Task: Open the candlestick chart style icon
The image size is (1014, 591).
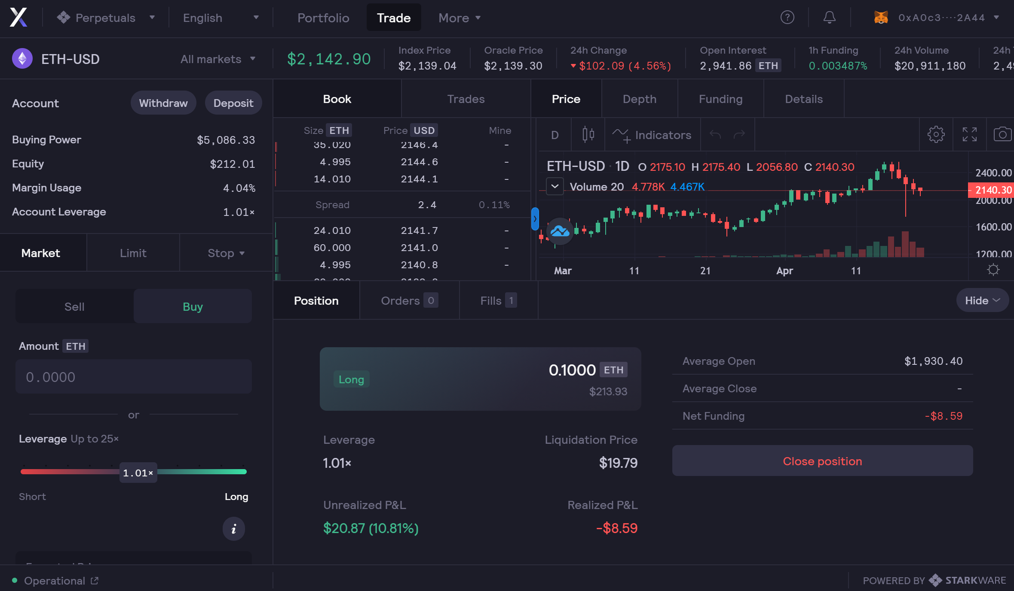Action: [x=588, y=135]
